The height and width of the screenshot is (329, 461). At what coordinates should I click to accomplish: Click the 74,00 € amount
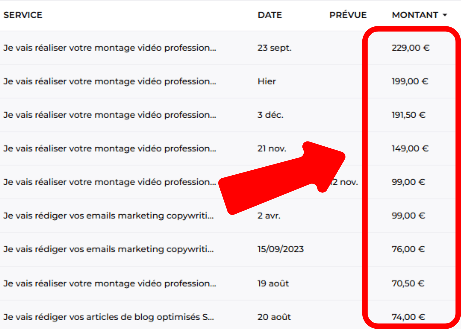pyautogui.click(x=408, y=317)
